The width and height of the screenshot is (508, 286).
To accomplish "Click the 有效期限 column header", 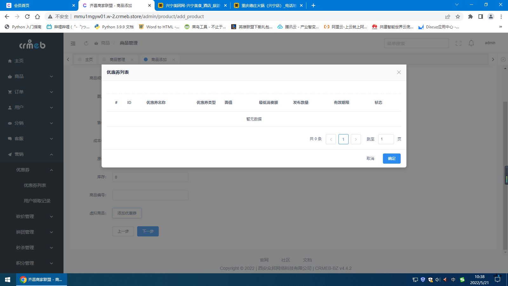I will pos(342,103).
